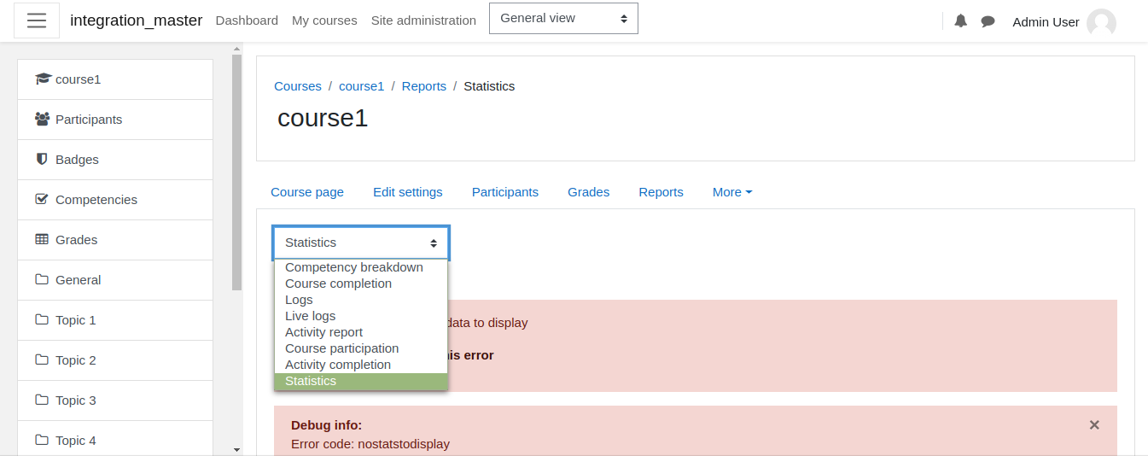Viewport: 1148px width, 456px height.
Task: Click the Statistics report selector dropdown
Action: [x=361, y=243]
